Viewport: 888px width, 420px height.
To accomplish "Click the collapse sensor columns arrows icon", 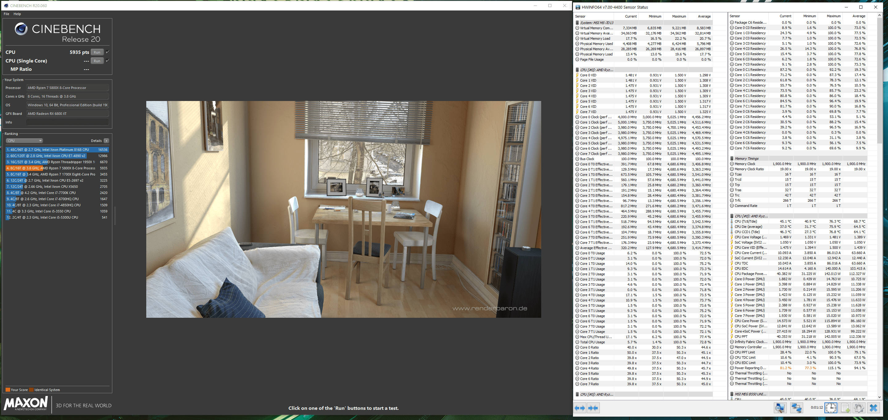I will click(593, 408).
